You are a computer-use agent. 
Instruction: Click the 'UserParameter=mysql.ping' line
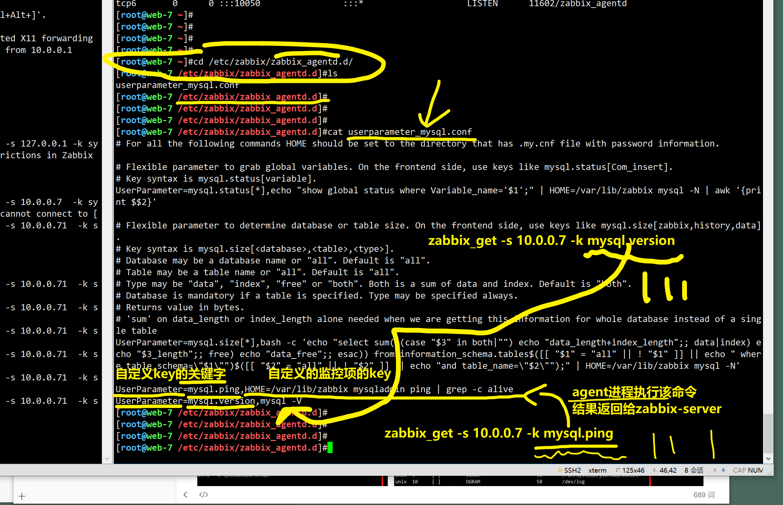pyautogui.click(x=314, y=389)
